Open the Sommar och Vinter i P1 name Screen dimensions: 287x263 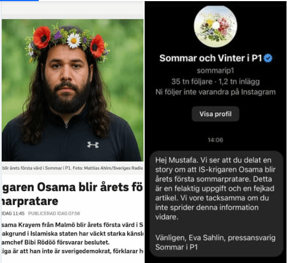(211, 58)
